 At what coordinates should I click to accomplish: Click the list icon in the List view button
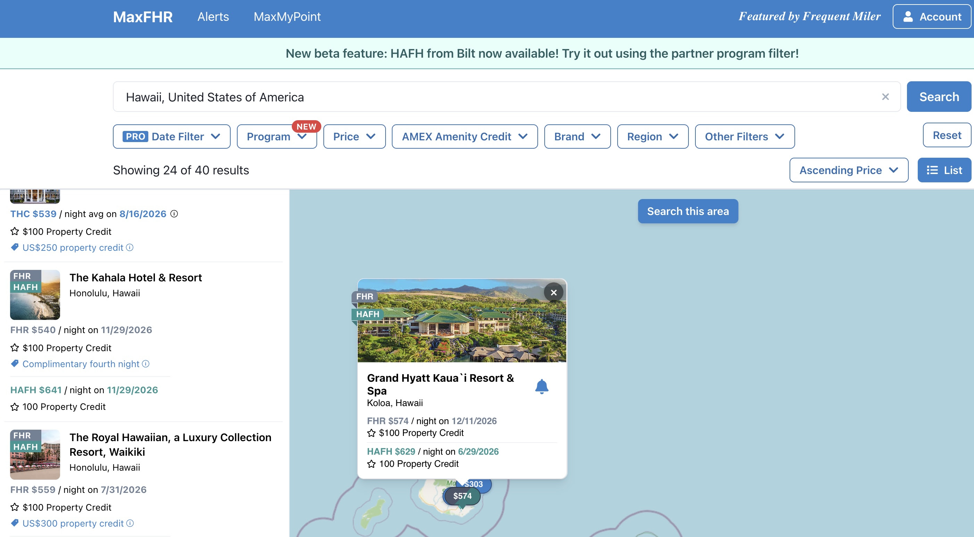(x=932, y=170)
